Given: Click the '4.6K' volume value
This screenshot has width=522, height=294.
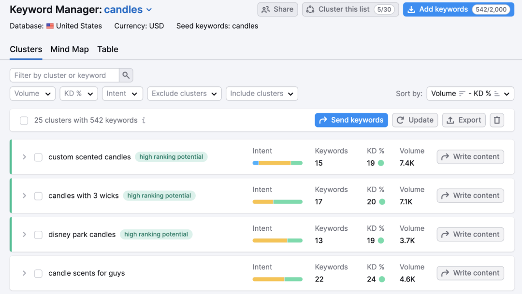Looking at the screenshot, I should tap(407, 279).
